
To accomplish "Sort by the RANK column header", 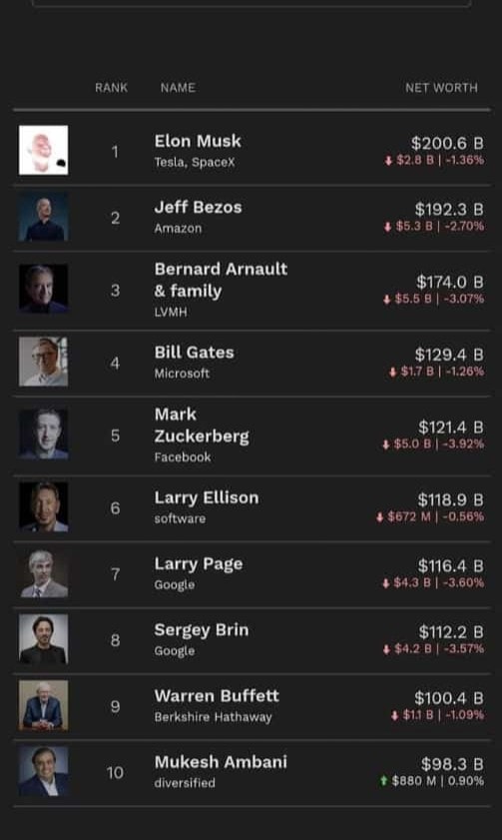I will tap(112, 87).
